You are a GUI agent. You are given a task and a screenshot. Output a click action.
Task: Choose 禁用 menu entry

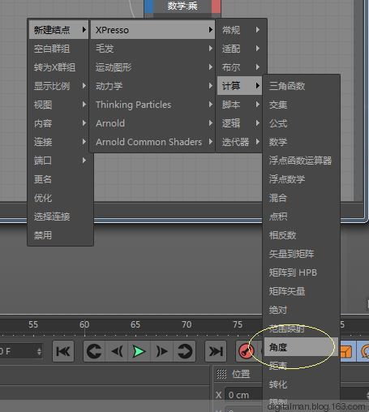pyautogui.click(x=61, y=235)
